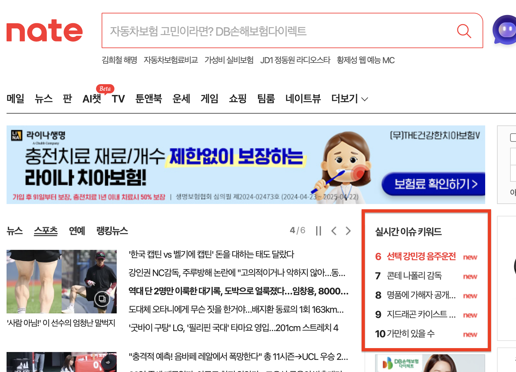The height and width of the screenshot is (372, 516).
Task: Open headline about 오타니 배지환
Action: click(236, 309)
